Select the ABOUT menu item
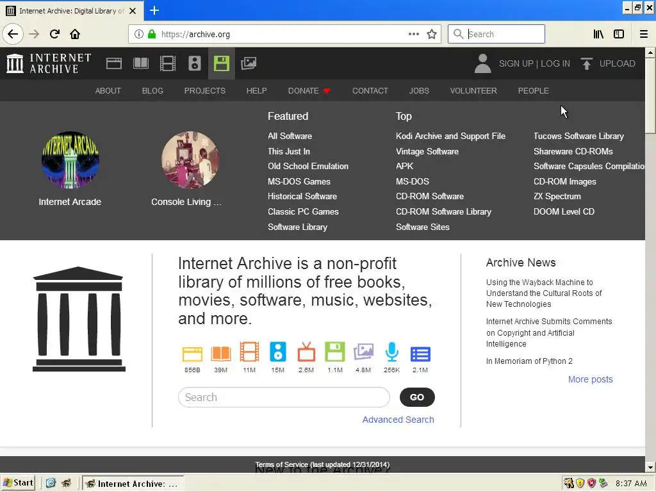This screenshot has height=492, width=656. tap(108, 91)
